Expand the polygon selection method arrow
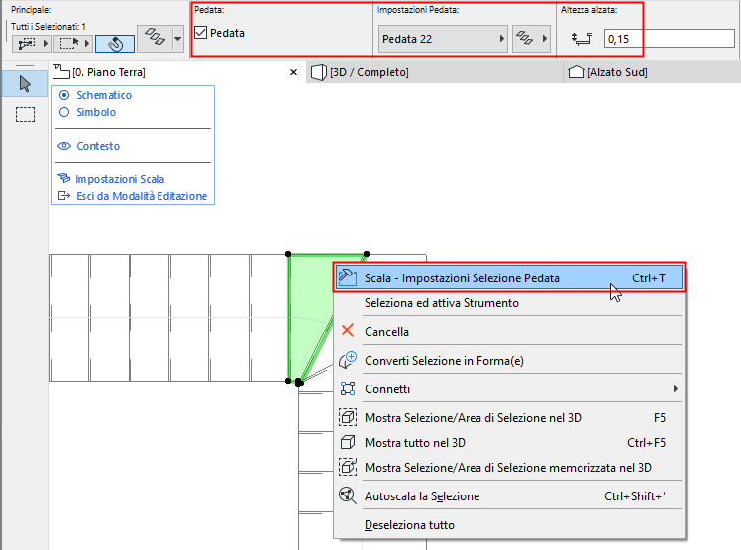Screen dimensions: 741x550 tap(46, 44)
